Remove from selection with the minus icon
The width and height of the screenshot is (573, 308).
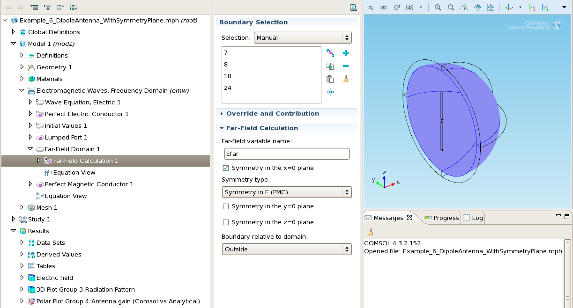click(346, 66)
